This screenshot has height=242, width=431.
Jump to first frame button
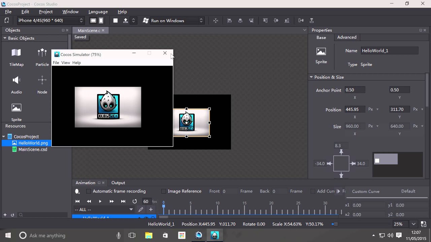(77, 201)
